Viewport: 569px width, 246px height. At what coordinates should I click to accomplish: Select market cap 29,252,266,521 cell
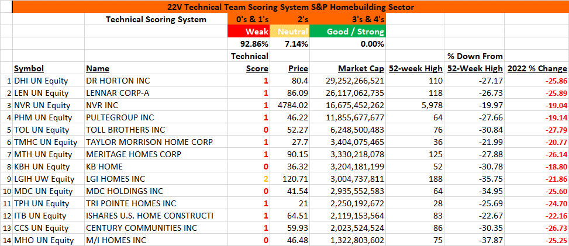click(x=347, y=81)
